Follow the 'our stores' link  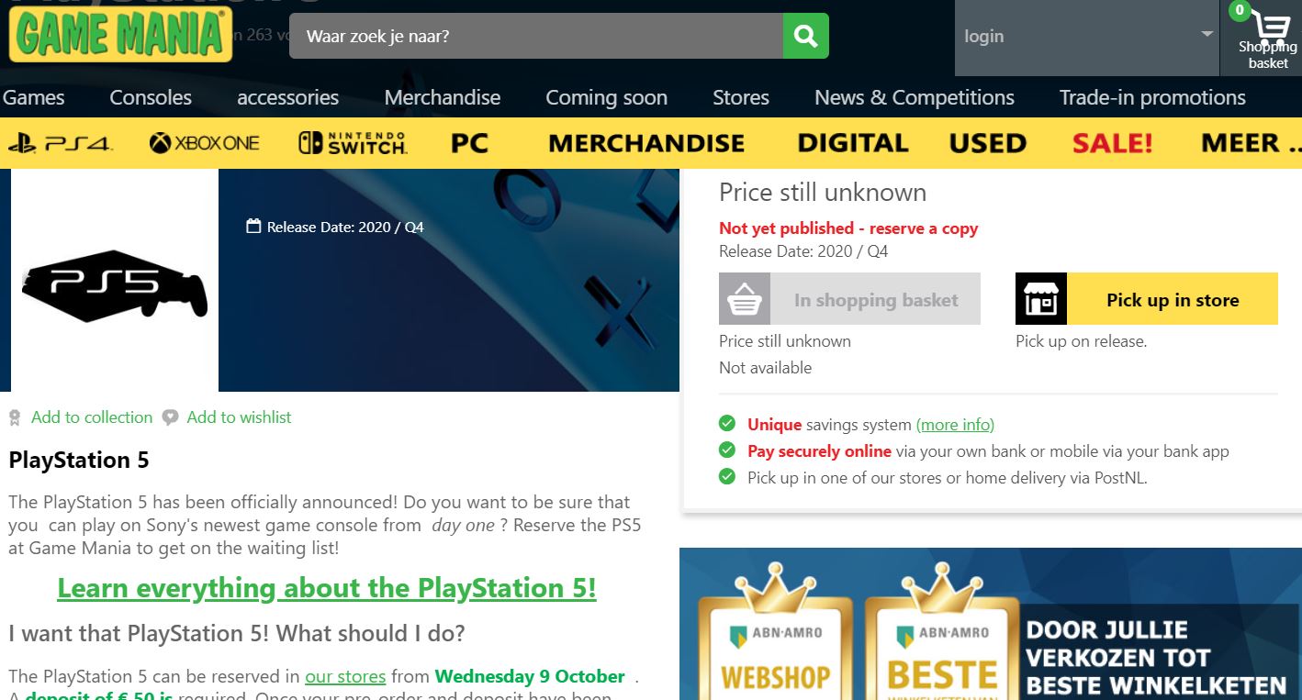pos(345,676)
